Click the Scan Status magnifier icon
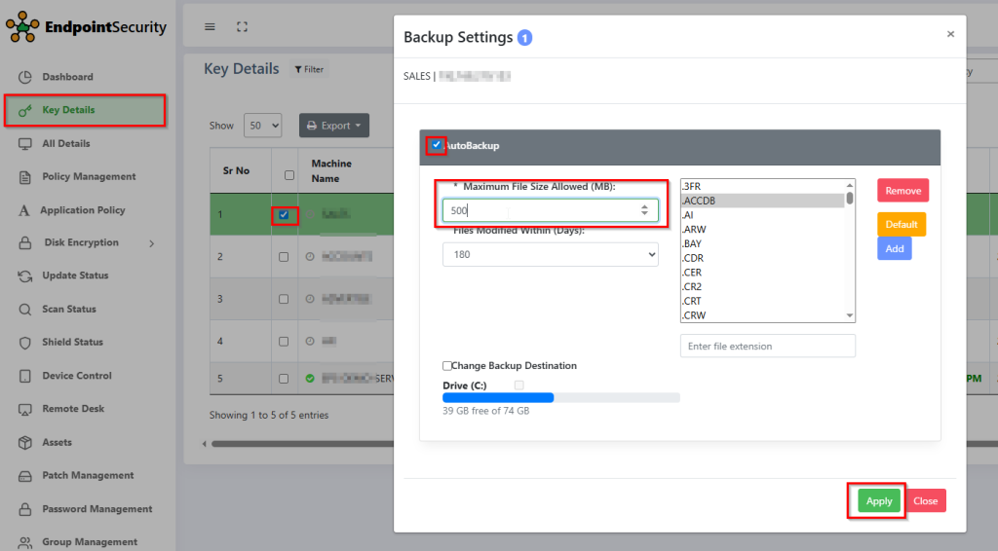 point(25,309)
